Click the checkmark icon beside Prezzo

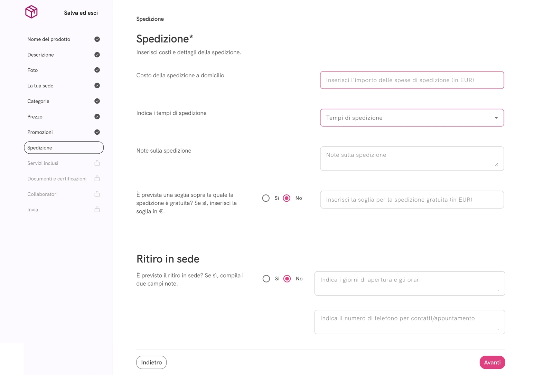pyautogui.click(x=97, y=116)
